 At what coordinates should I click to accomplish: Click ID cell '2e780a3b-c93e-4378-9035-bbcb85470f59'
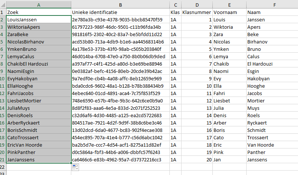pos(120,20)
